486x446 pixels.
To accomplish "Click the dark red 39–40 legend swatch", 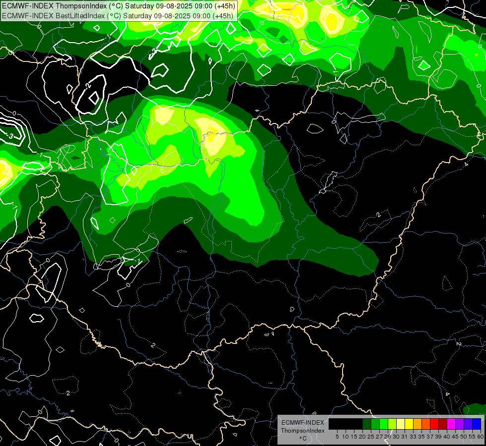I will [x=443, y=424].
